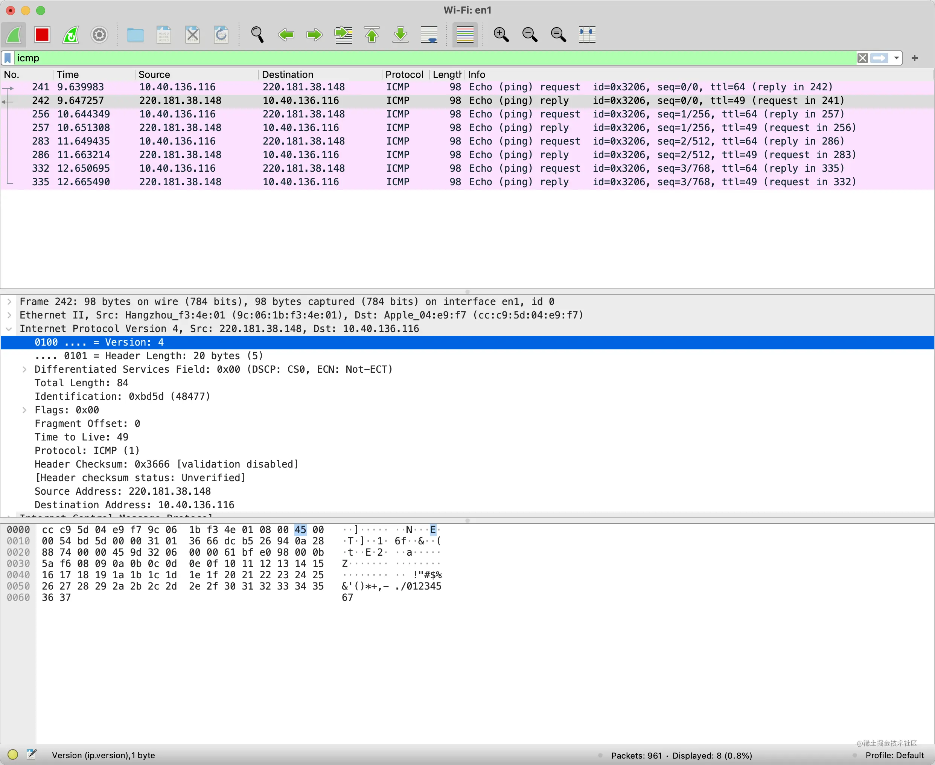Click highlighted hex byte 45

click(x=300, y=530)
